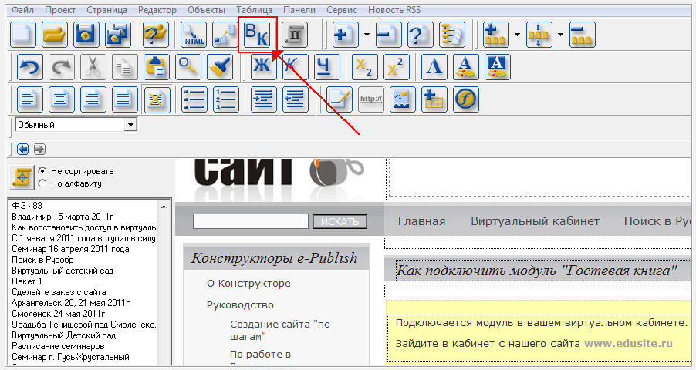Open the Редактор menu

157,10
